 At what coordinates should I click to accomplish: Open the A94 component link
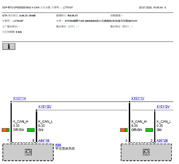58,145
